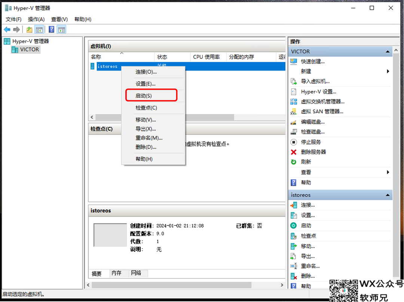This screenshot has height=302, width=404.
Task: Sort by the 状态 column header
Action: [172, 57]
